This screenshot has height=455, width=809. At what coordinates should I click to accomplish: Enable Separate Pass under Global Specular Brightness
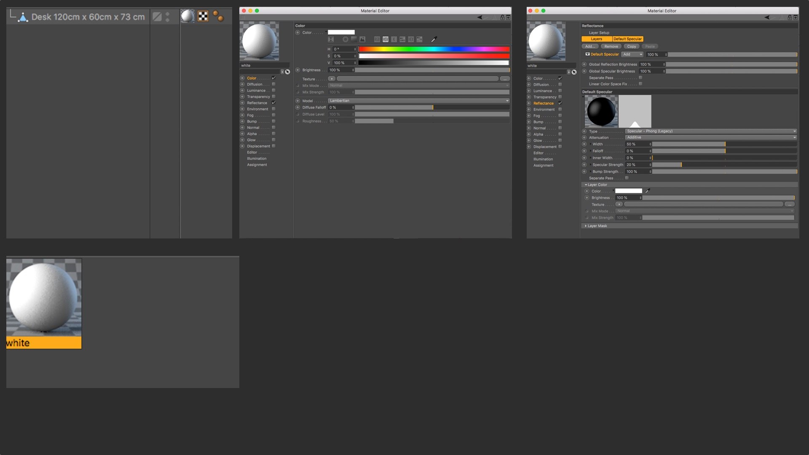(x=640, y=78)
